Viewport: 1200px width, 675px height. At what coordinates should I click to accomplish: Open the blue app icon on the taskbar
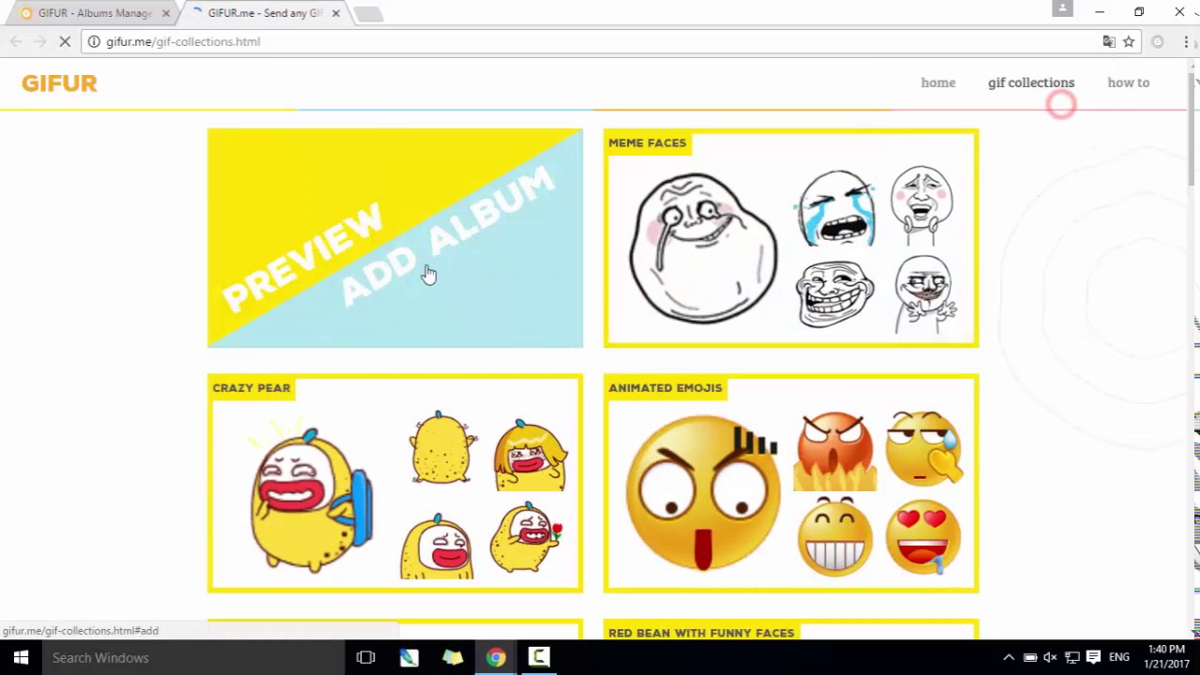(x=409, y=657)
